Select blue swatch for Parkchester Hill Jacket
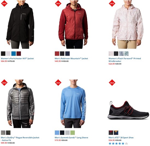This screenshot has height=146, width=150. (x=14, y=53)
